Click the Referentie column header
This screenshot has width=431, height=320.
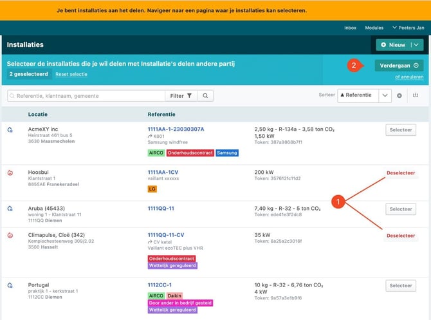tap(161, 115)
